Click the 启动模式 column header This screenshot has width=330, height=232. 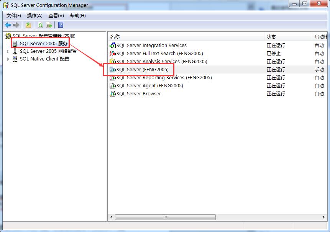click(320, 37)
